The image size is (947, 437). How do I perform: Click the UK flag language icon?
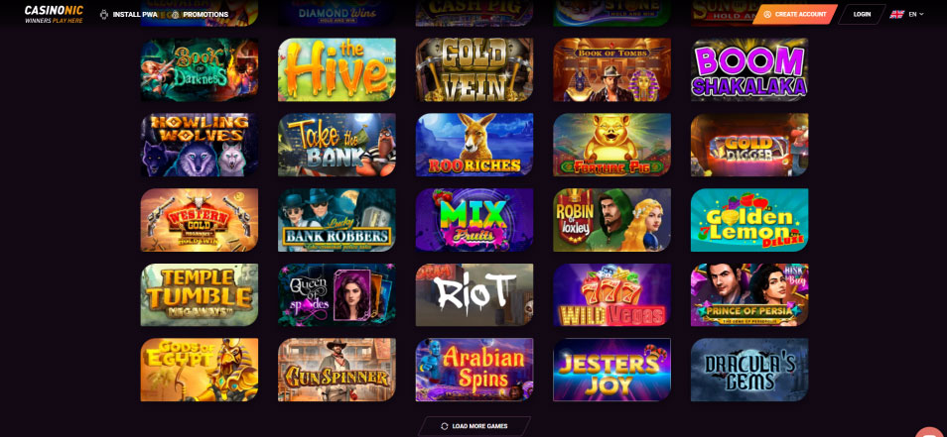click(897, 14)
